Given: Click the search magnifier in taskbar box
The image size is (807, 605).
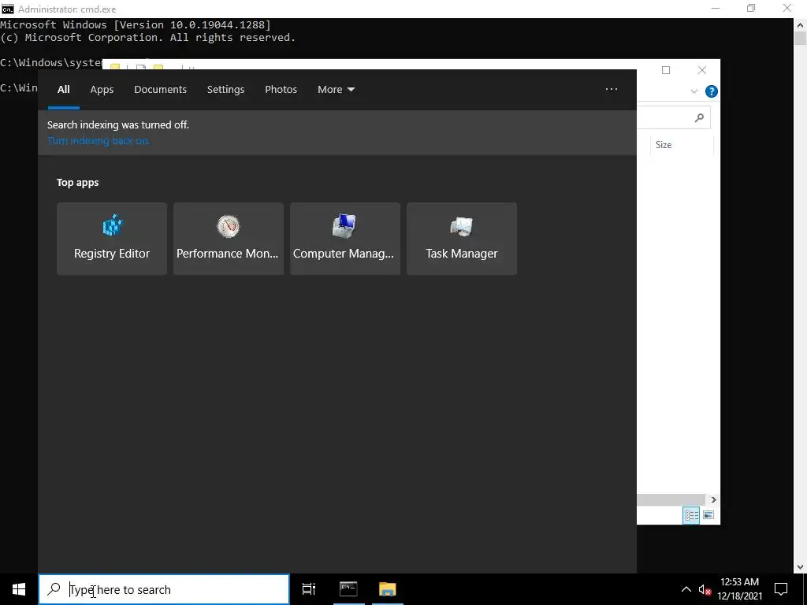Looking at the screenshot, I should pyautogui.click(x=54, y=589).
